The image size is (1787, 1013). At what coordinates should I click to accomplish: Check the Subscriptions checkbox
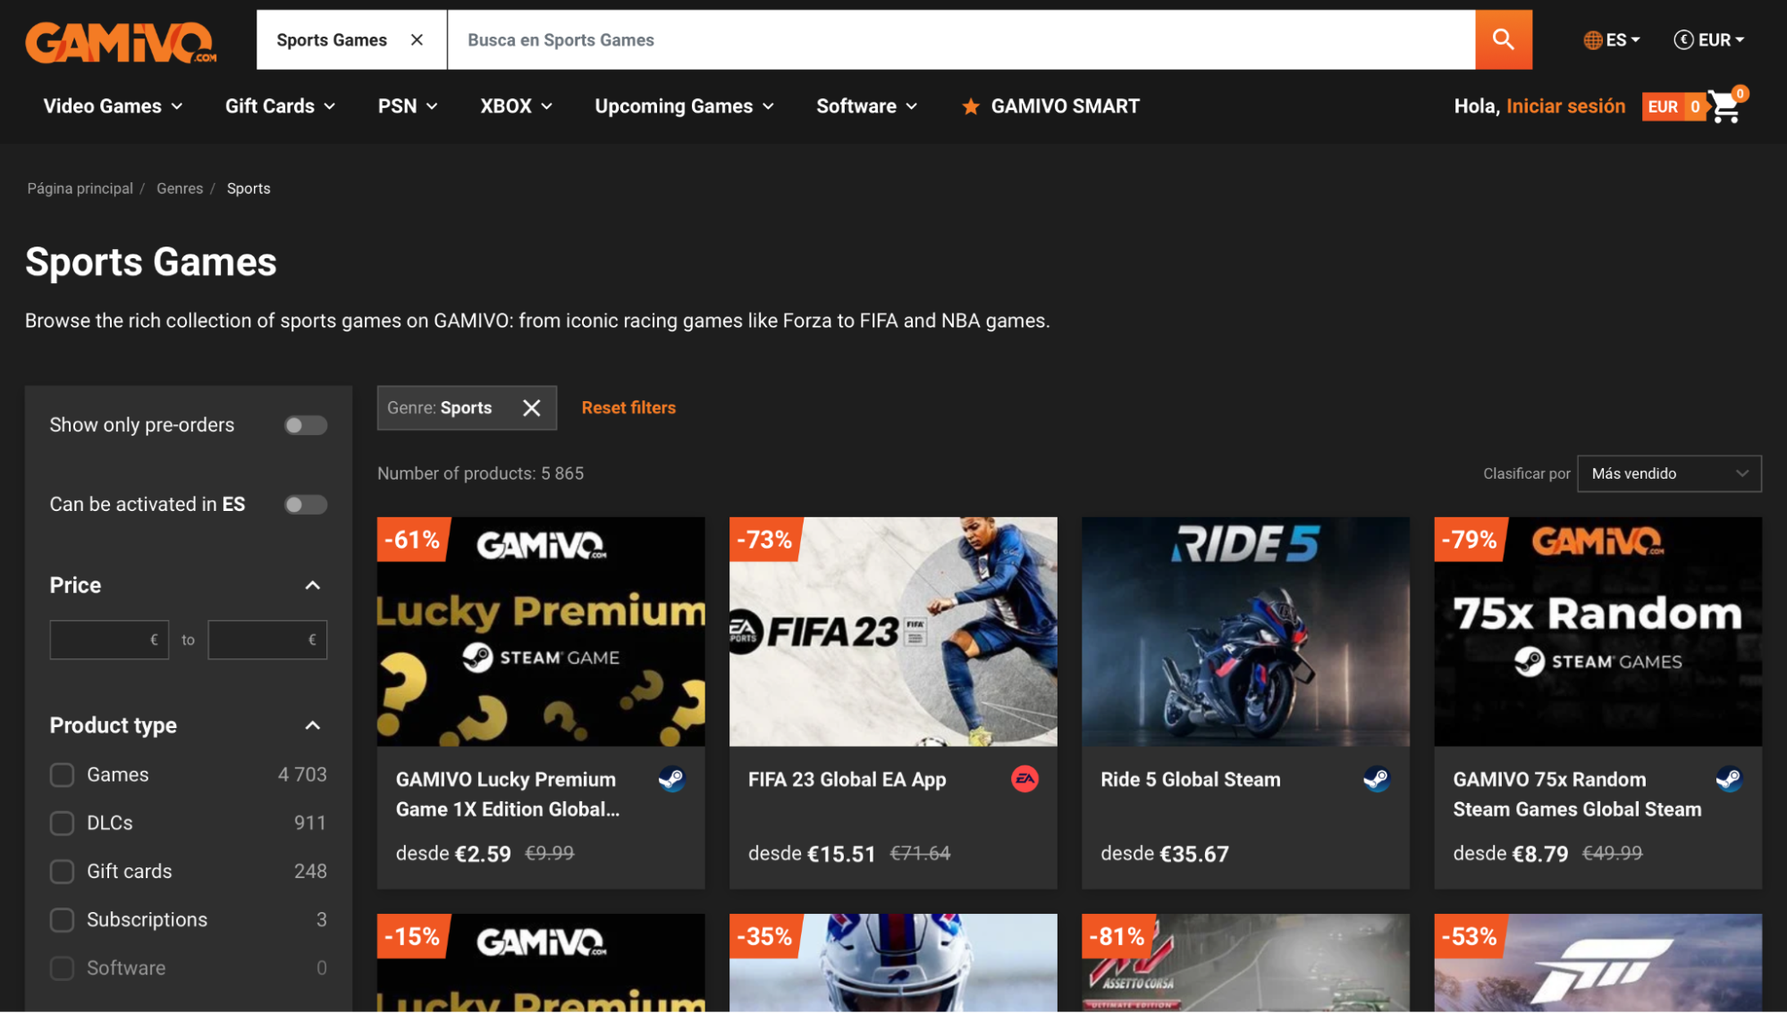[62, 919]
